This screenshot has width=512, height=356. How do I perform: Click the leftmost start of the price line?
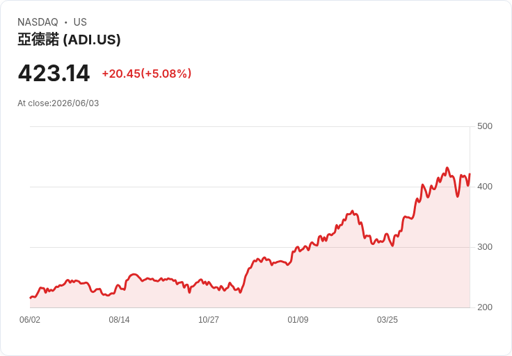coord(31,298)
